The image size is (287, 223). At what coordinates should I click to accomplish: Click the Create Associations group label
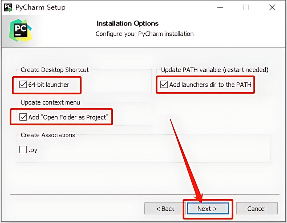[48, 135]
